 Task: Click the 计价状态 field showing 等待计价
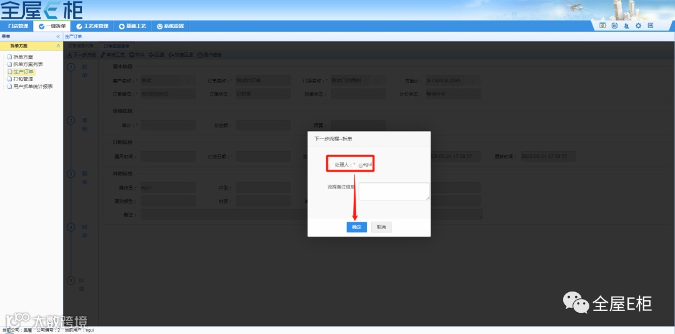(x=453, y=94)
